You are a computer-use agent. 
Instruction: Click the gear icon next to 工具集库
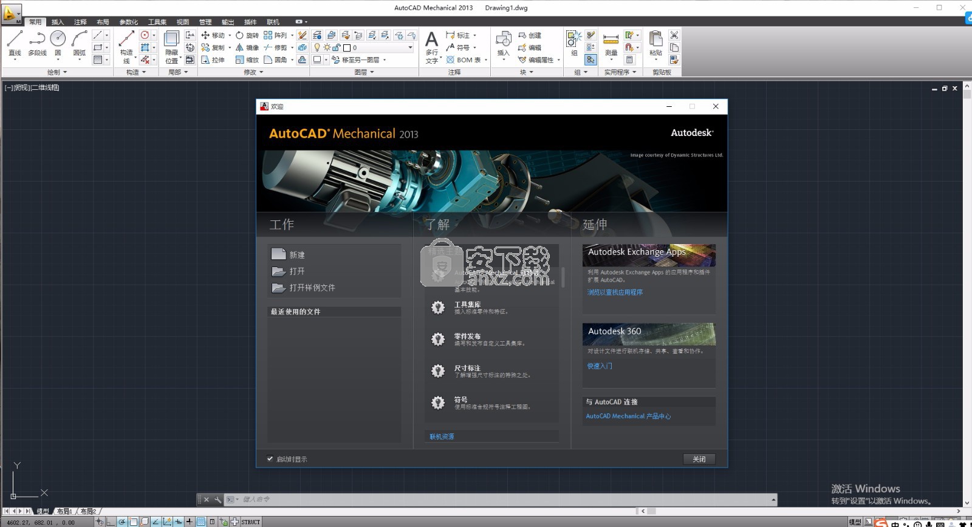[x=437, y=307]
